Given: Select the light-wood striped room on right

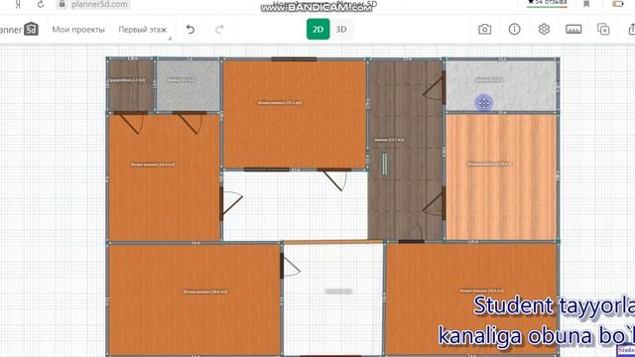Looking at the screenshot, I should click(x=501, y=177).
